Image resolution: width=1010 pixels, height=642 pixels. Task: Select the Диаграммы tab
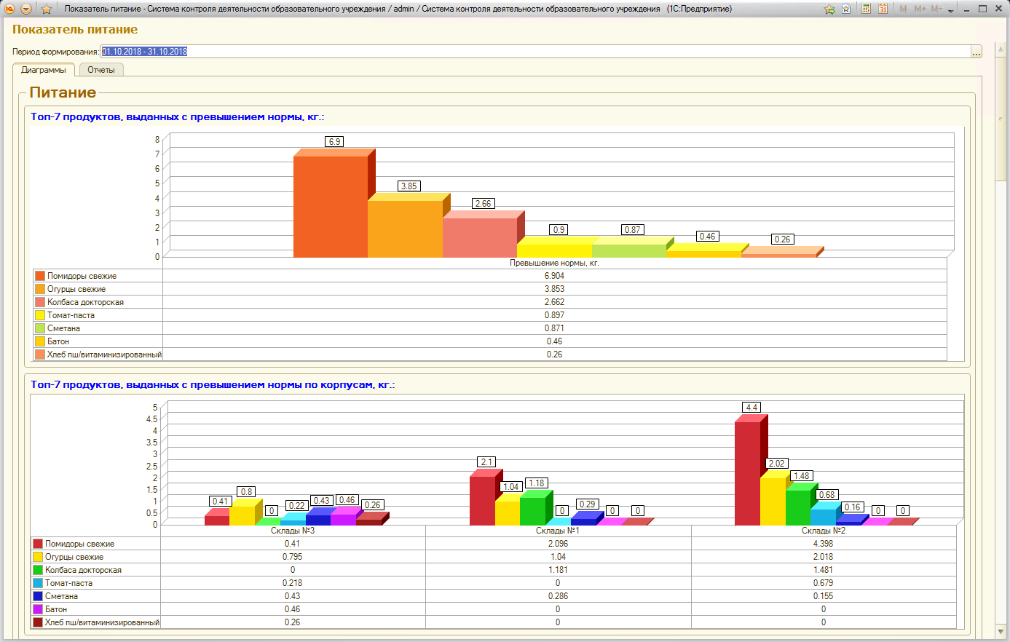(44, 70)
